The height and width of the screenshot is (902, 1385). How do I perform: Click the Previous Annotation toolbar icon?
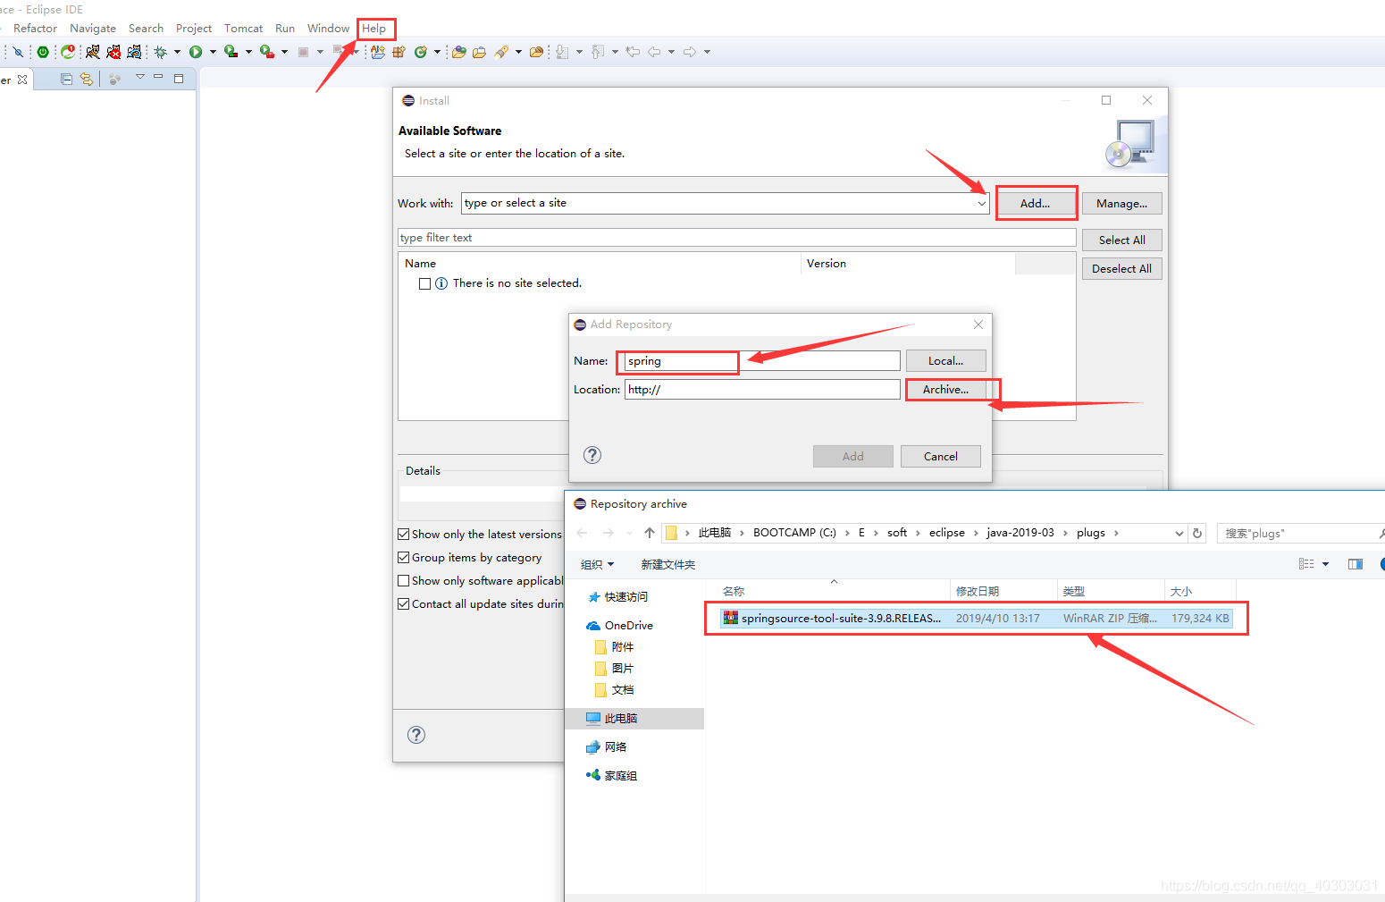click(598, 52)
